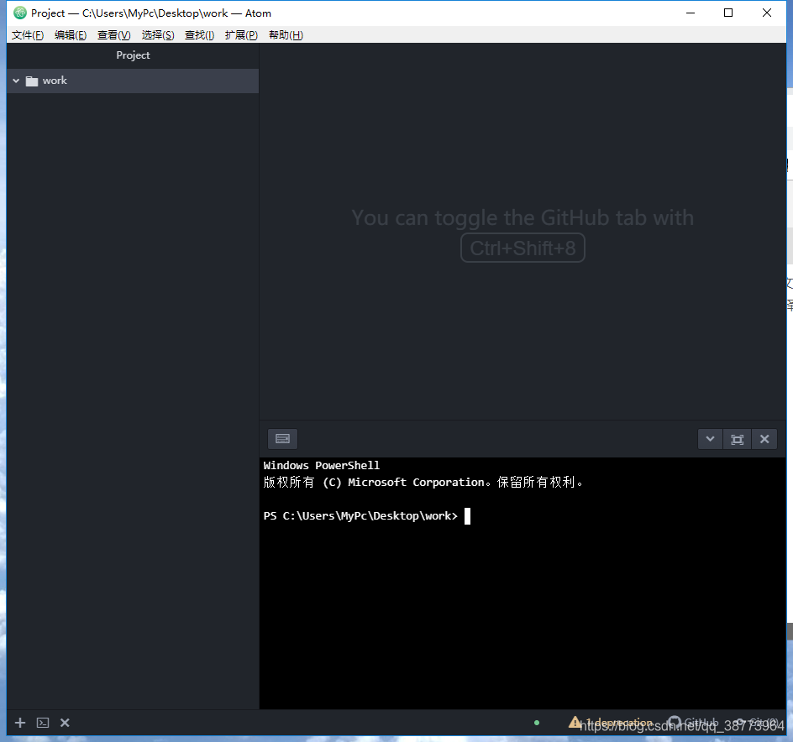Viewport: 793px width, 742px height.
Task: Open the 选择(S) menu
Action: click(x=158, y=35)
